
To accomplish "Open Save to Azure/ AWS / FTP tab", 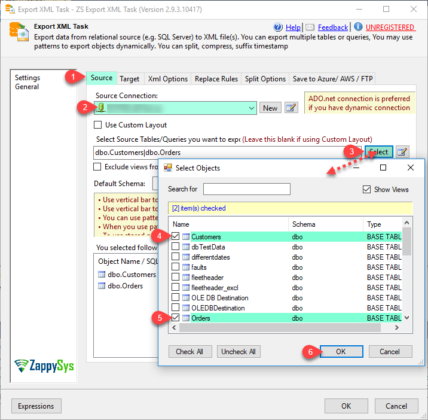I will (x=332, y=79).
